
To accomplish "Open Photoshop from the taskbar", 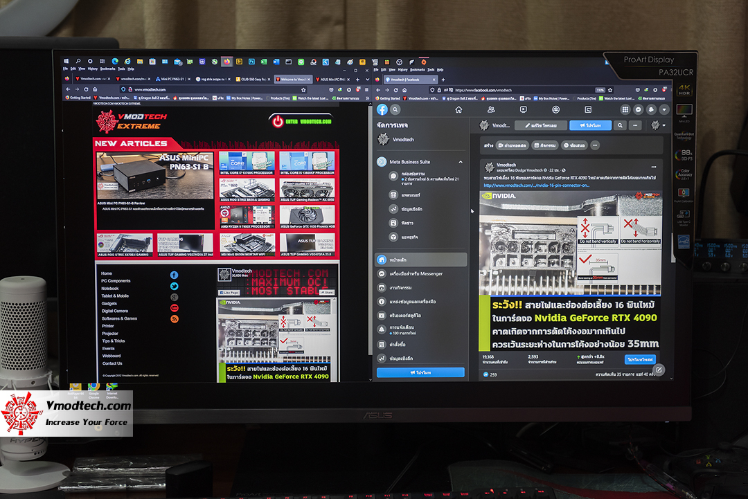I will (x=251, y=62).
